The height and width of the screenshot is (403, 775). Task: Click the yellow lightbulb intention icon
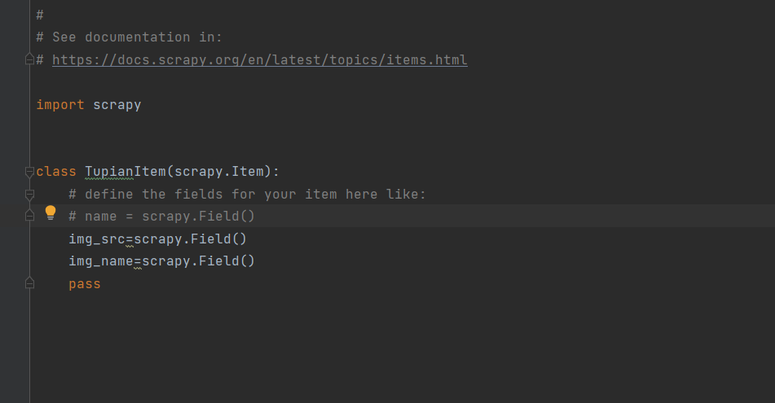tap(51, 212)
